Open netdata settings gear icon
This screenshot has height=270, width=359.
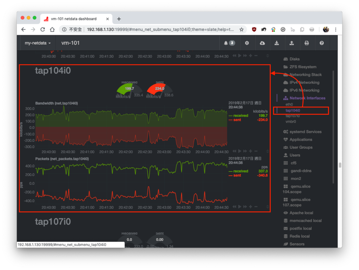point(247,43)
